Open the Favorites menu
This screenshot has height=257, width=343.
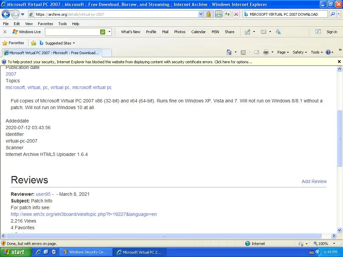45,24
